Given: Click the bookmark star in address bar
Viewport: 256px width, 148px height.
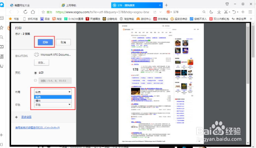Looking at the screenshot, I should tap(43, 12).
